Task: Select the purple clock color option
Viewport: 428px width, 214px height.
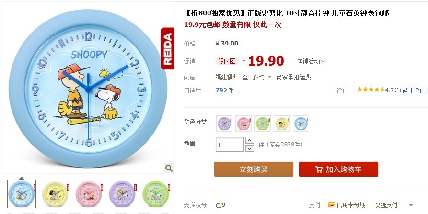Action: (224, 124)
